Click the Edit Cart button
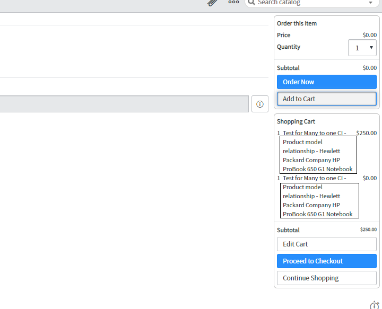Image resolution: width=382 pixels, height=309 pixels. point(326,244)
